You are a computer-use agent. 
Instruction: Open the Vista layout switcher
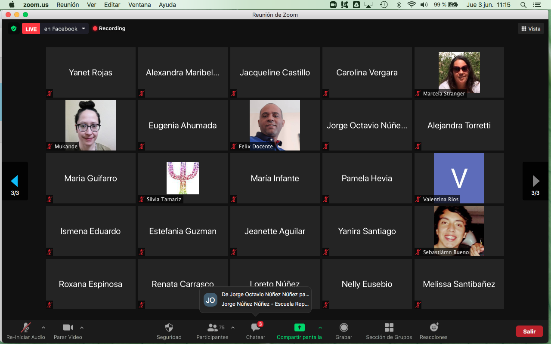[531, 29]
